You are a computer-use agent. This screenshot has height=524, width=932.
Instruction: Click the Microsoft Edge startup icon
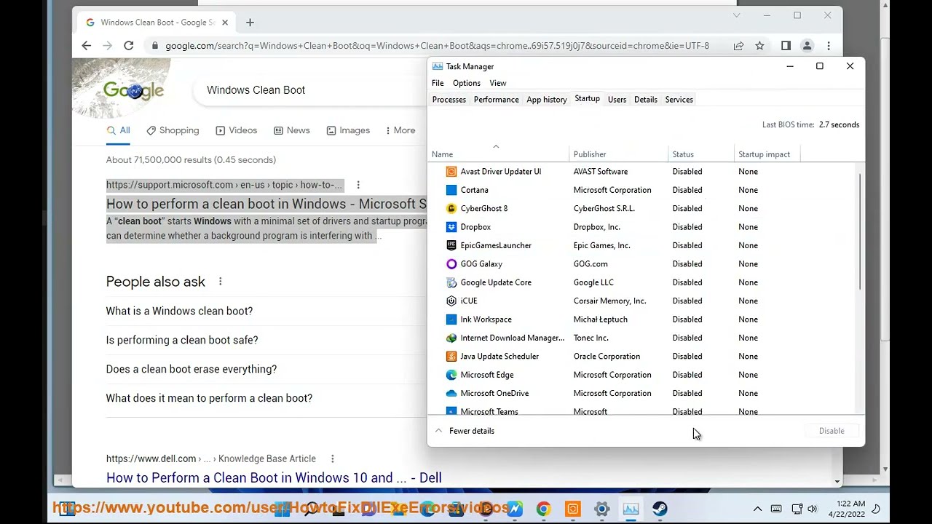451,375
